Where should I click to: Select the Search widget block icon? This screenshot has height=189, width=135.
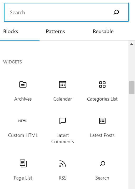[102, 163]
